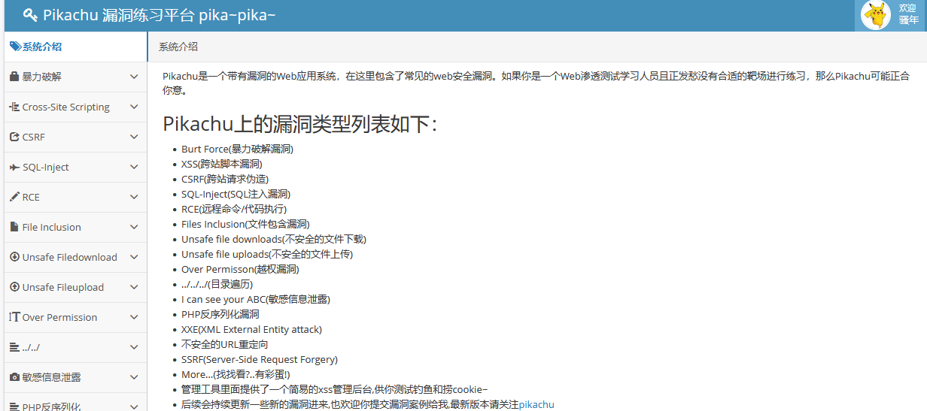Click the More...(找找看?..有彩蛋!) list item
Viewport: 927px width, 411px height.
(x=236, y=374)
